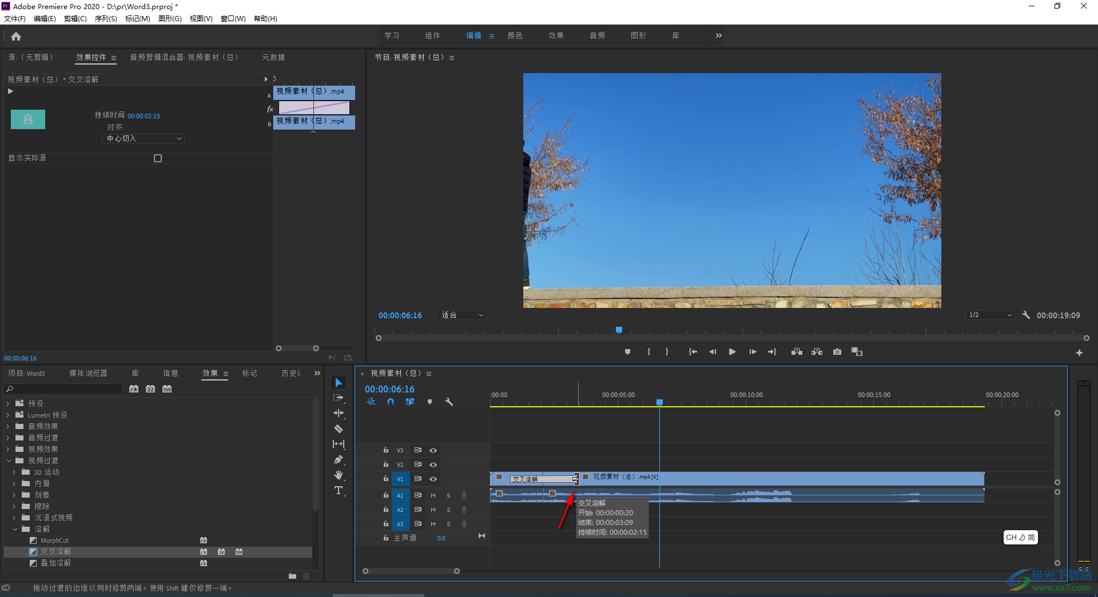Toggle snap magnet in timeline
The width and height of the screenshot is (1098, 597).
tap(391, 402)
